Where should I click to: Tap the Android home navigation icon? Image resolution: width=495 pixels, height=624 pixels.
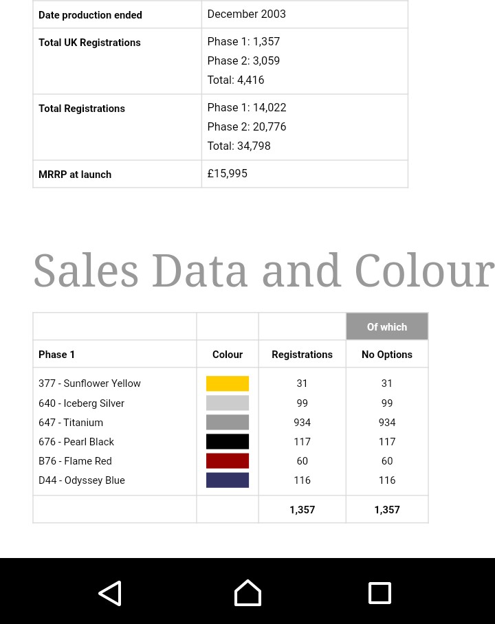coord(247,593)
